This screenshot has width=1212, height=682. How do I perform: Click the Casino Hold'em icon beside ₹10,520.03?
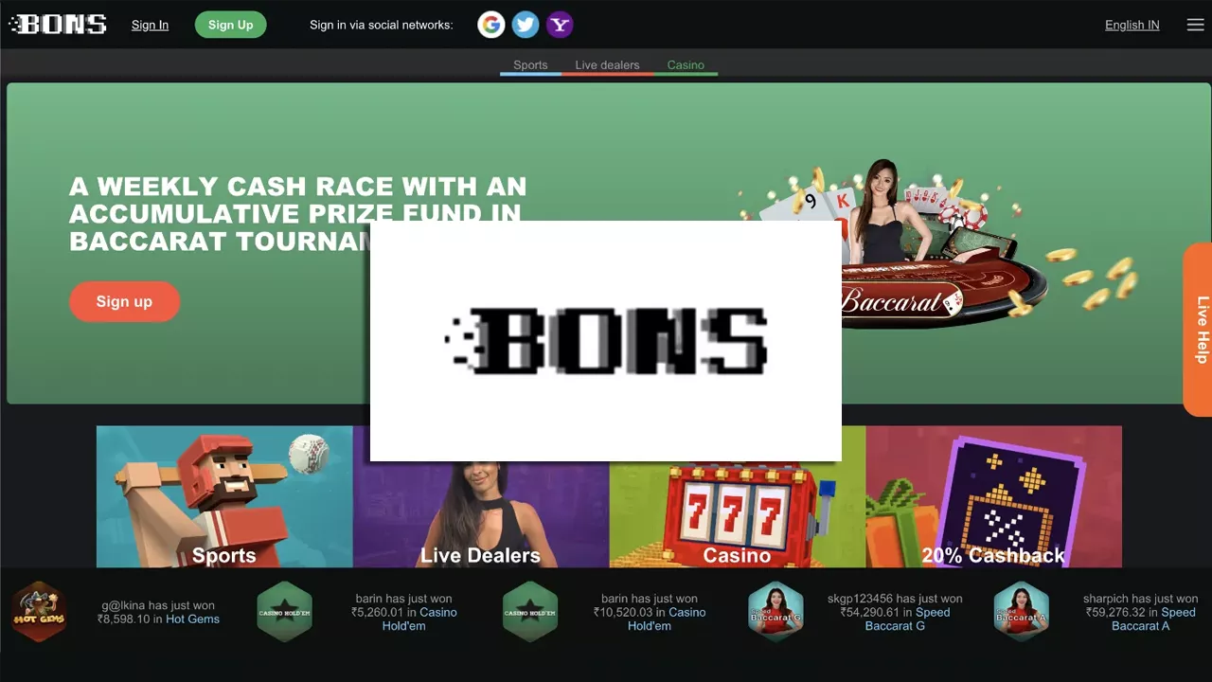click(x=530, y=612)
